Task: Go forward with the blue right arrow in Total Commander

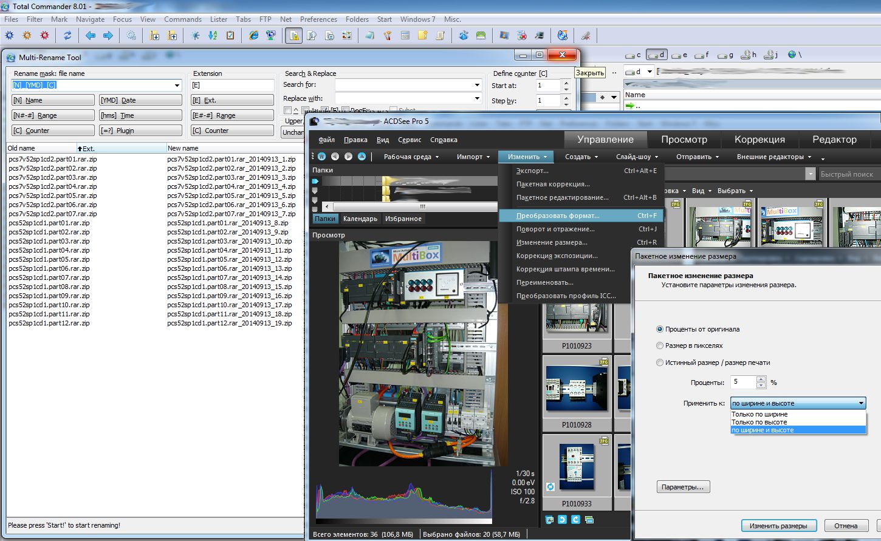Action: [108, 36]
